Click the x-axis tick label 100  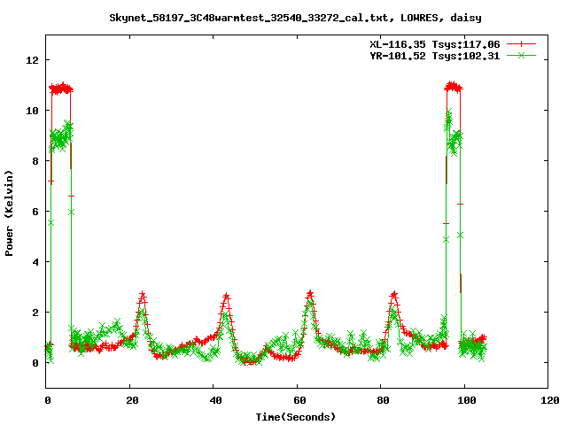[467, 400]
